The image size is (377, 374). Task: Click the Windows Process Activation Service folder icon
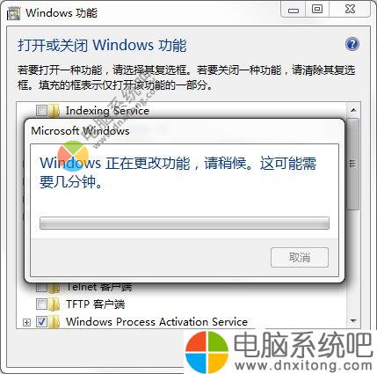pos(54,322)
